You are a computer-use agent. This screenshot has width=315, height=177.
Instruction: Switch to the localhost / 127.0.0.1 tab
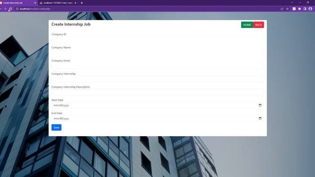[x=58, y=3]
